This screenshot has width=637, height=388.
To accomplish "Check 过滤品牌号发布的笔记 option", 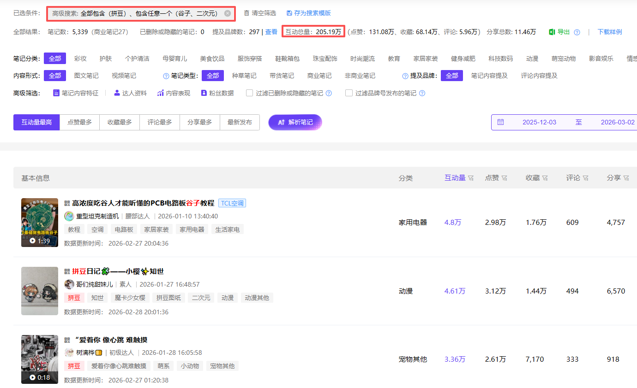I will point(349,93).
